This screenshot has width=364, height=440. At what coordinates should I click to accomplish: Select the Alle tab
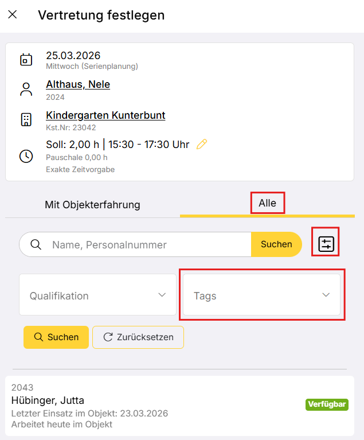point(267,203)
